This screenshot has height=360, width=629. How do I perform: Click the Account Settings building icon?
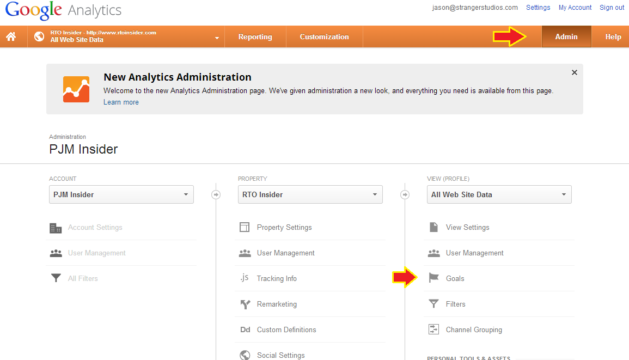coord(56,228)
